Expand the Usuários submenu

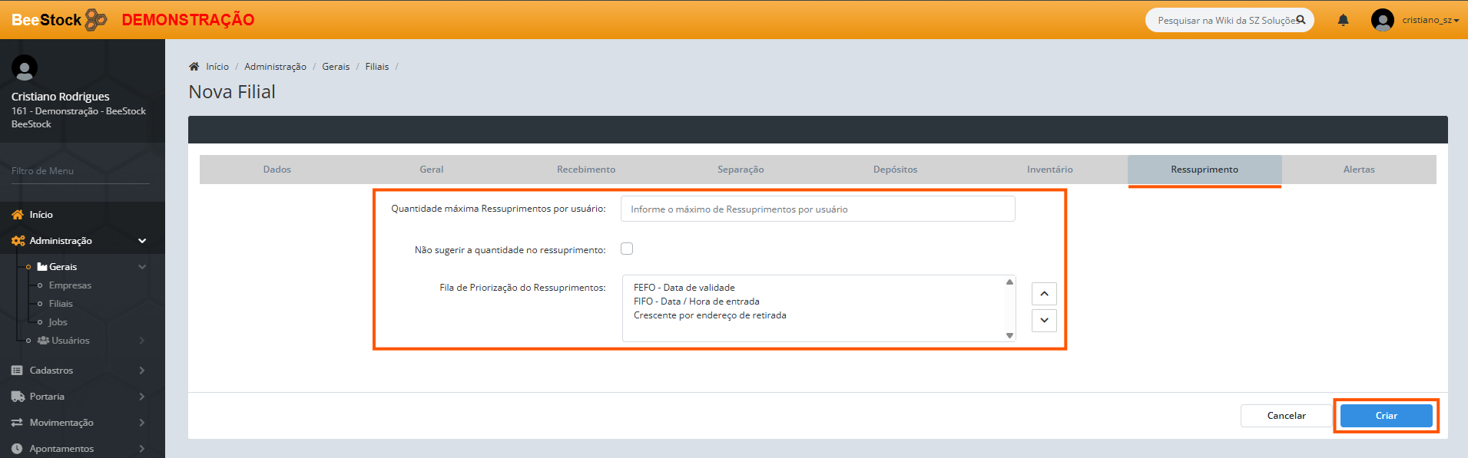(x=71, y=341)
